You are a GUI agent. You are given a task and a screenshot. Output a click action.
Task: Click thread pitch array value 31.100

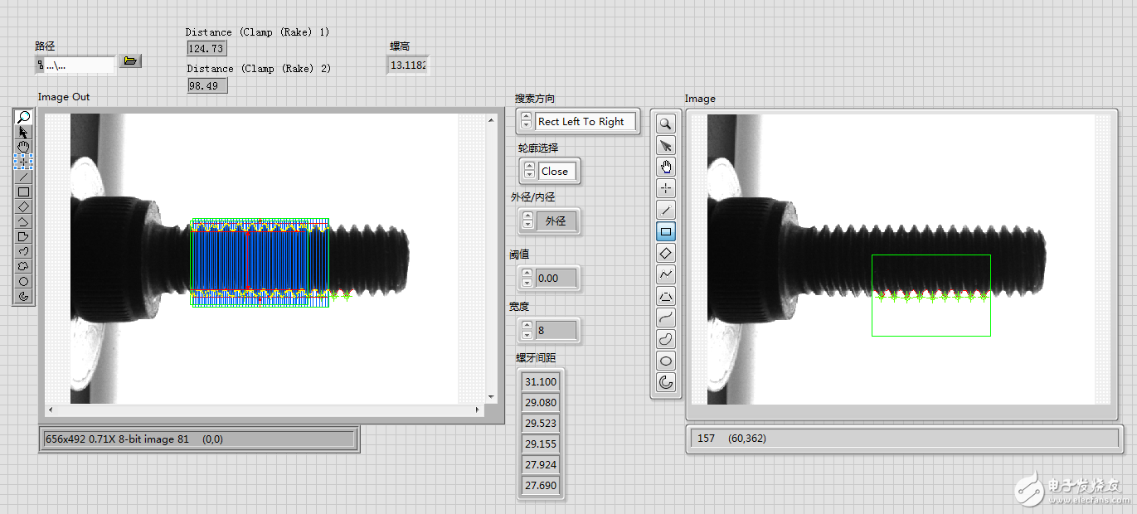coord(541,381)
